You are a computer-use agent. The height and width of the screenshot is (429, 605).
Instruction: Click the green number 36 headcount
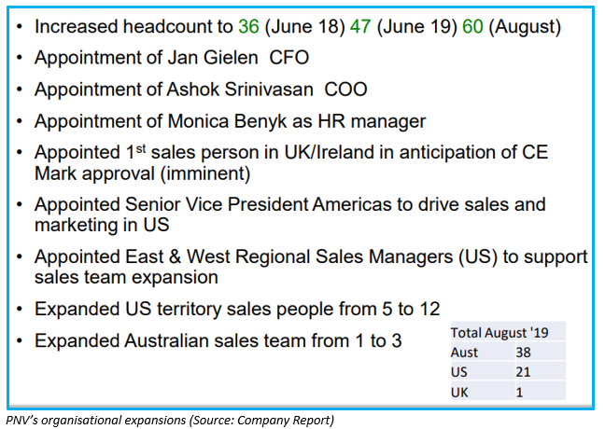(x=248, y=27)
